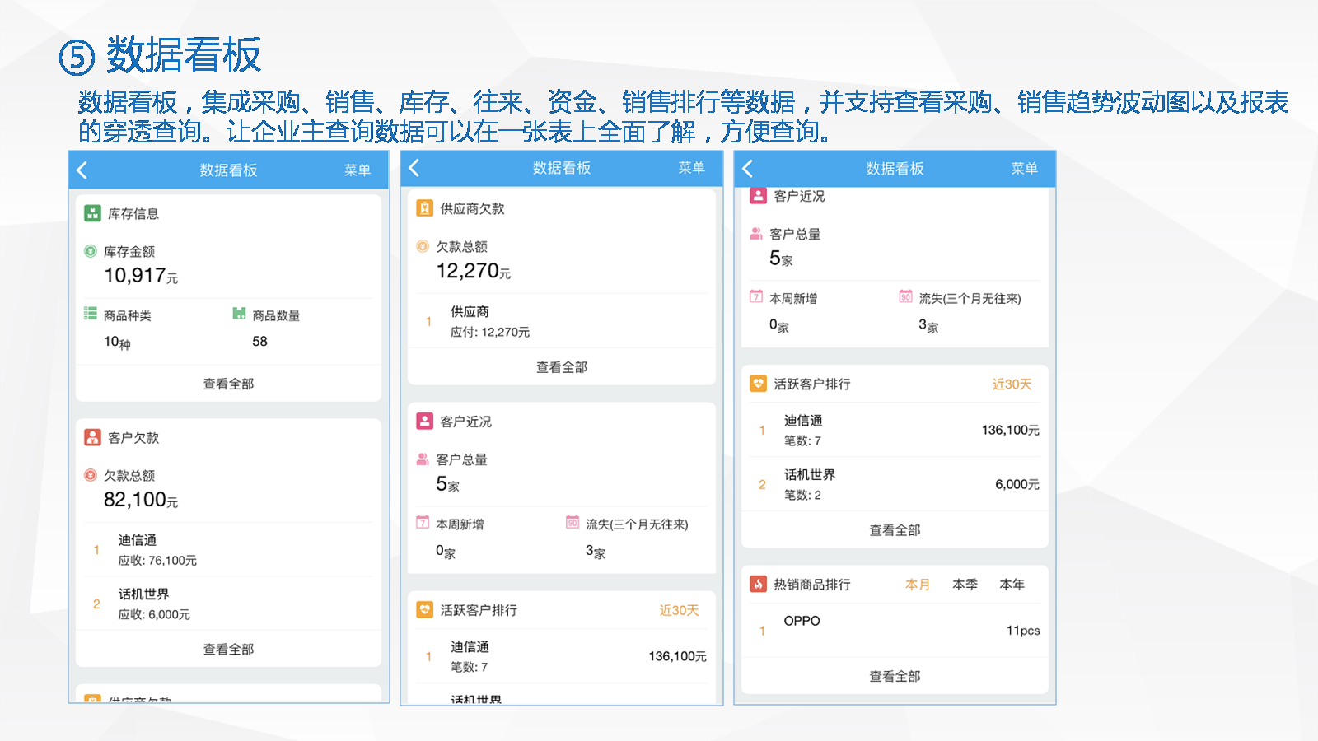Tap back arrow in right phone screen
This screenshot has width=1318, height=741.
click(748, 169)
